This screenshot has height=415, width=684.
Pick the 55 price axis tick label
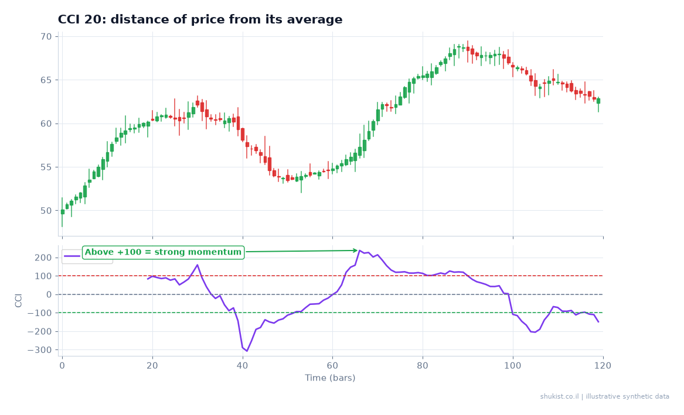pyautogui.click(x=46, y=167)
